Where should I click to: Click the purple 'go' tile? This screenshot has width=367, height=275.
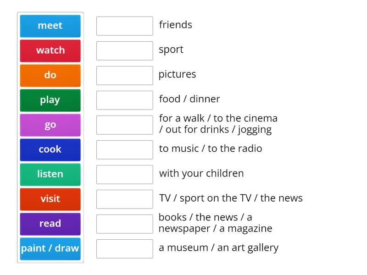click(50, 125)
